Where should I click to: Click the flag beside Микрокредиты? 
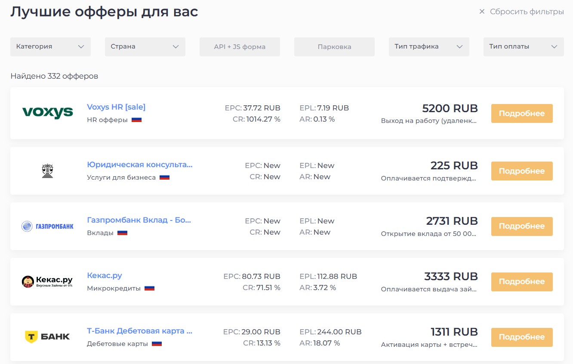pyautogui.click(x=149, y=288)
